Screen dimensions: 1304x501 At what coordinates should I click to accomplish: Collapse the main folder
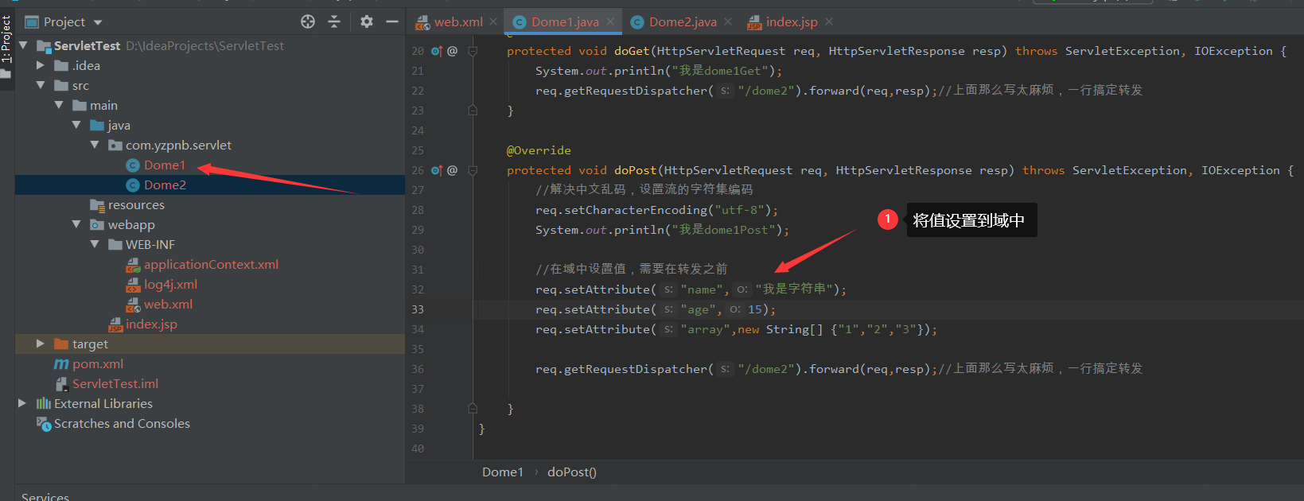tap(59, 105)
